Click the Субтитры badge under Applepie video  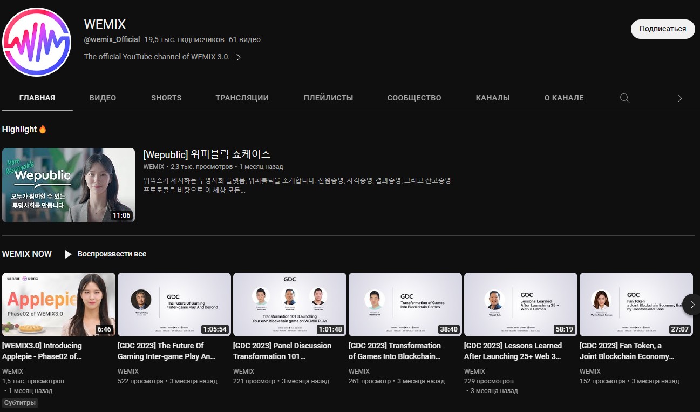point(20,403)
